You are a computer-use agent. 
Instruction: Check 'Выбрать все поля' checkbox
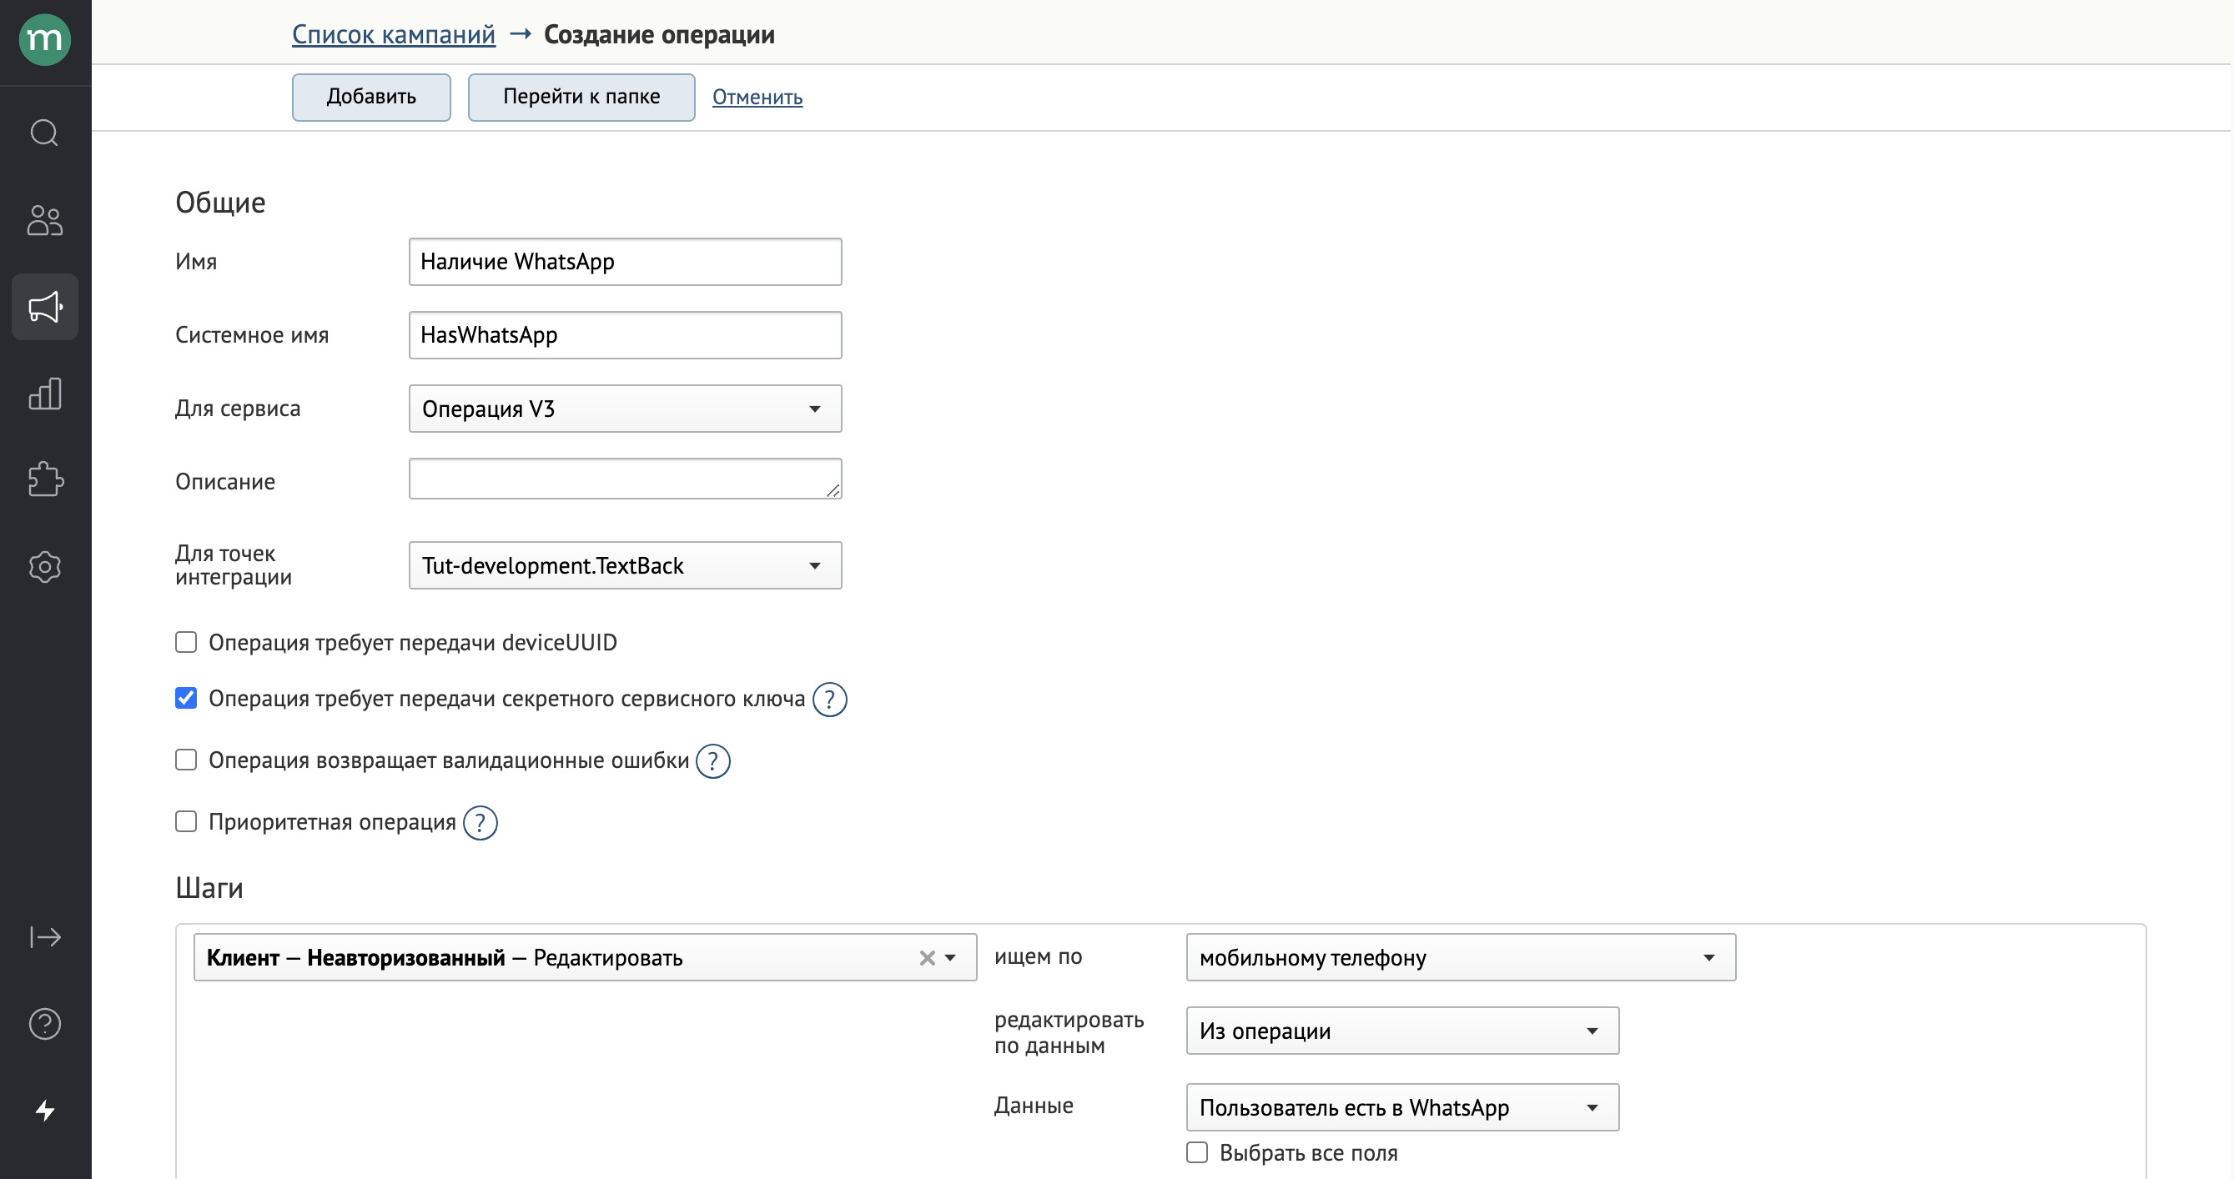pos(1197,1153)
